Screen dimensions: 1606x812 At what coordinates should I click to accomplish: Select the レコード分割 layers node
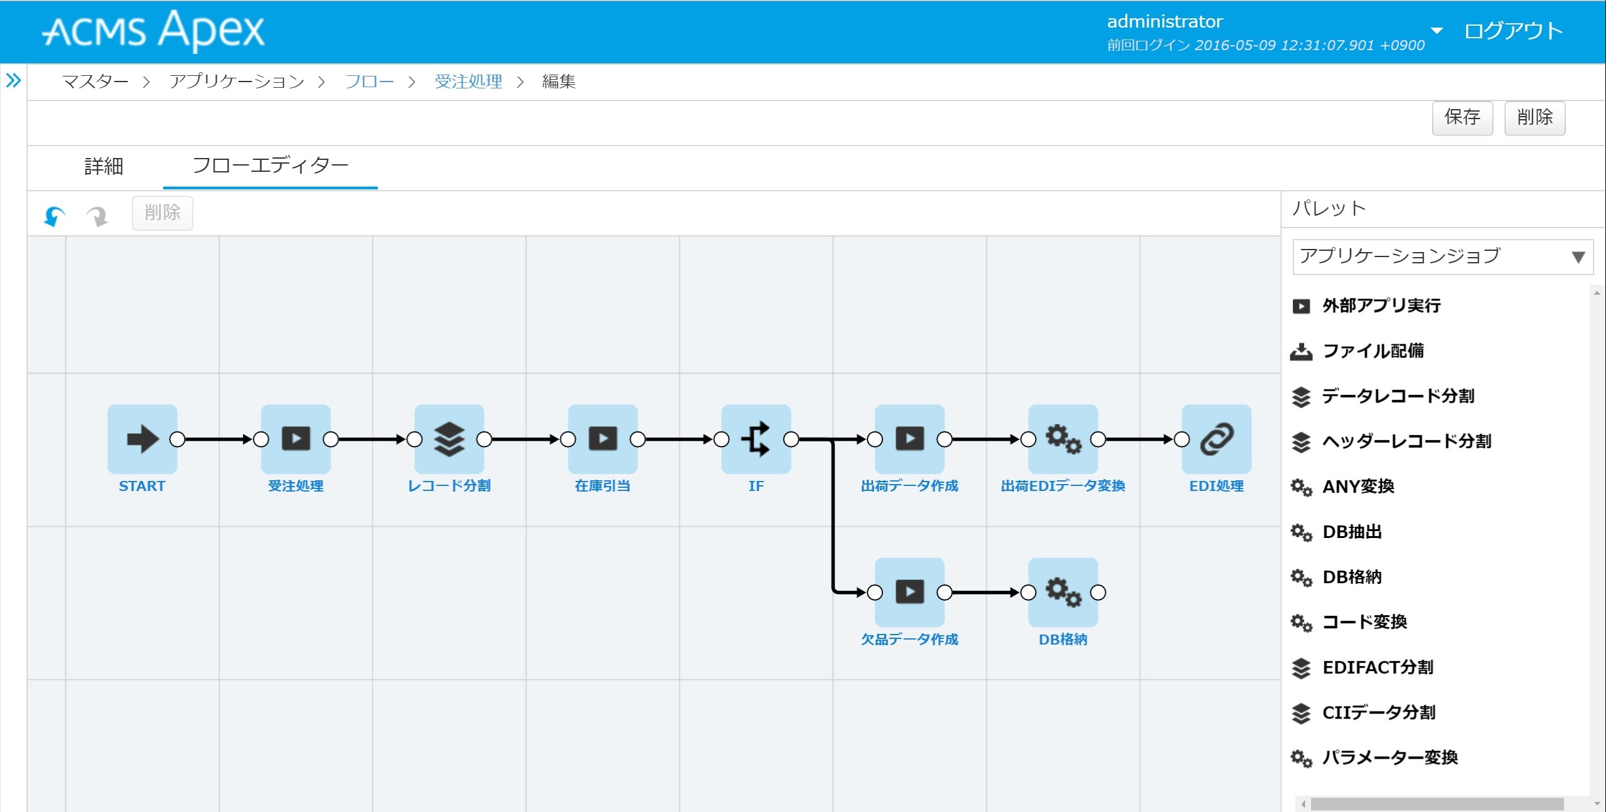click(x=449, y=439)
